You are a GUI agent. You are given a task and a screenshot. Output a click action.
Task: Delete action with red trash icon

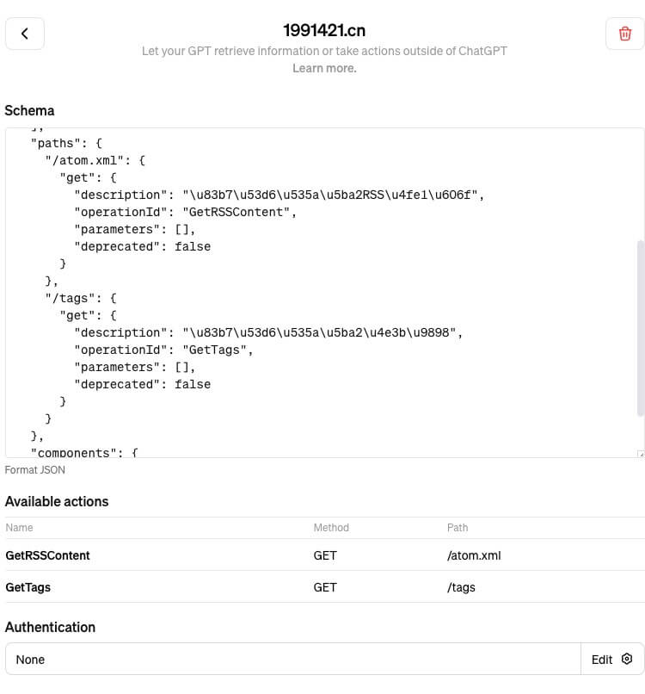pos(624,34)
